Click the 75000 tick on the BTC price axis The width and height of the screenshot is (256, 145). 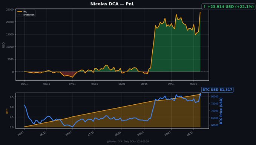pos(215,104)
